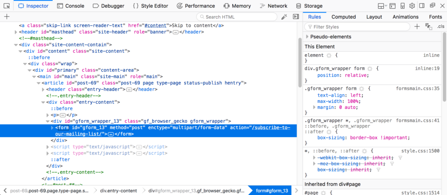Collapse the div.wrap node
Image resolution: width=447 pixels, height=195 pixels.
25,64
